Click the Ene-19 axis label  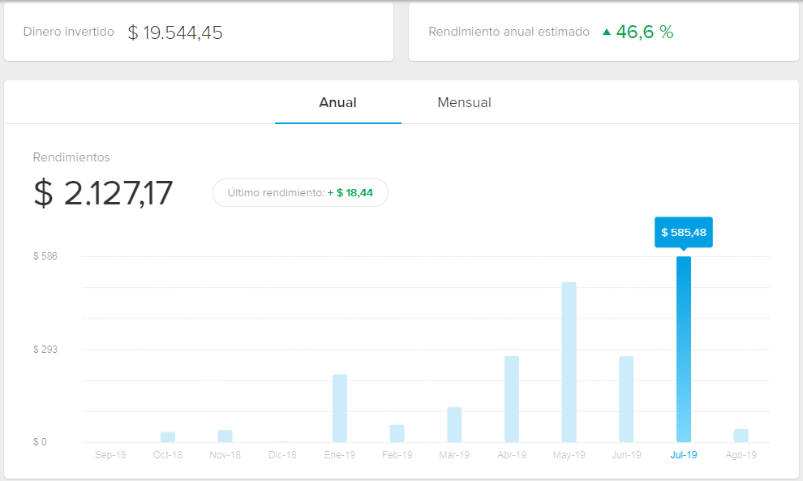tap(340, 455)
